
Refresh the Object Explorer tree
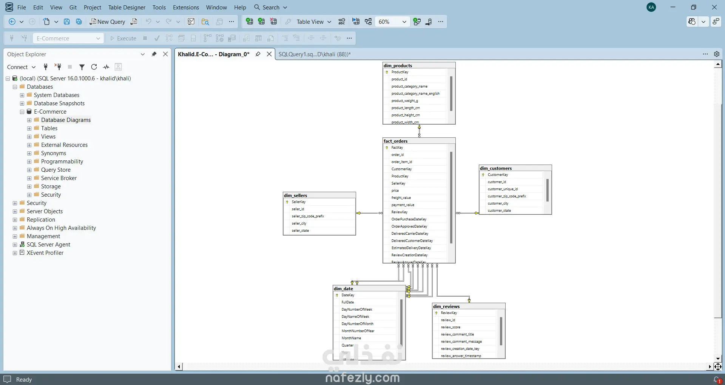[x=94, y=67]
